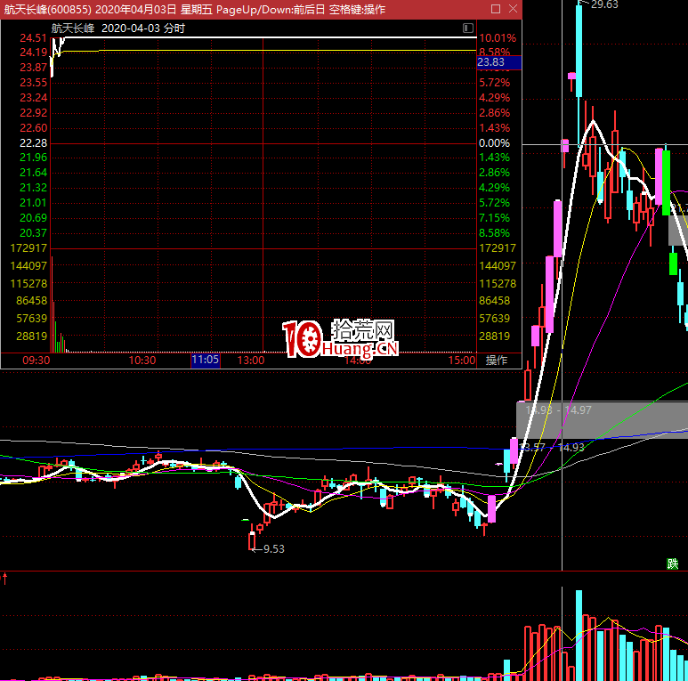Click the highlighted 11:05 time marker

pyautogui.click(x=206, y=360)
